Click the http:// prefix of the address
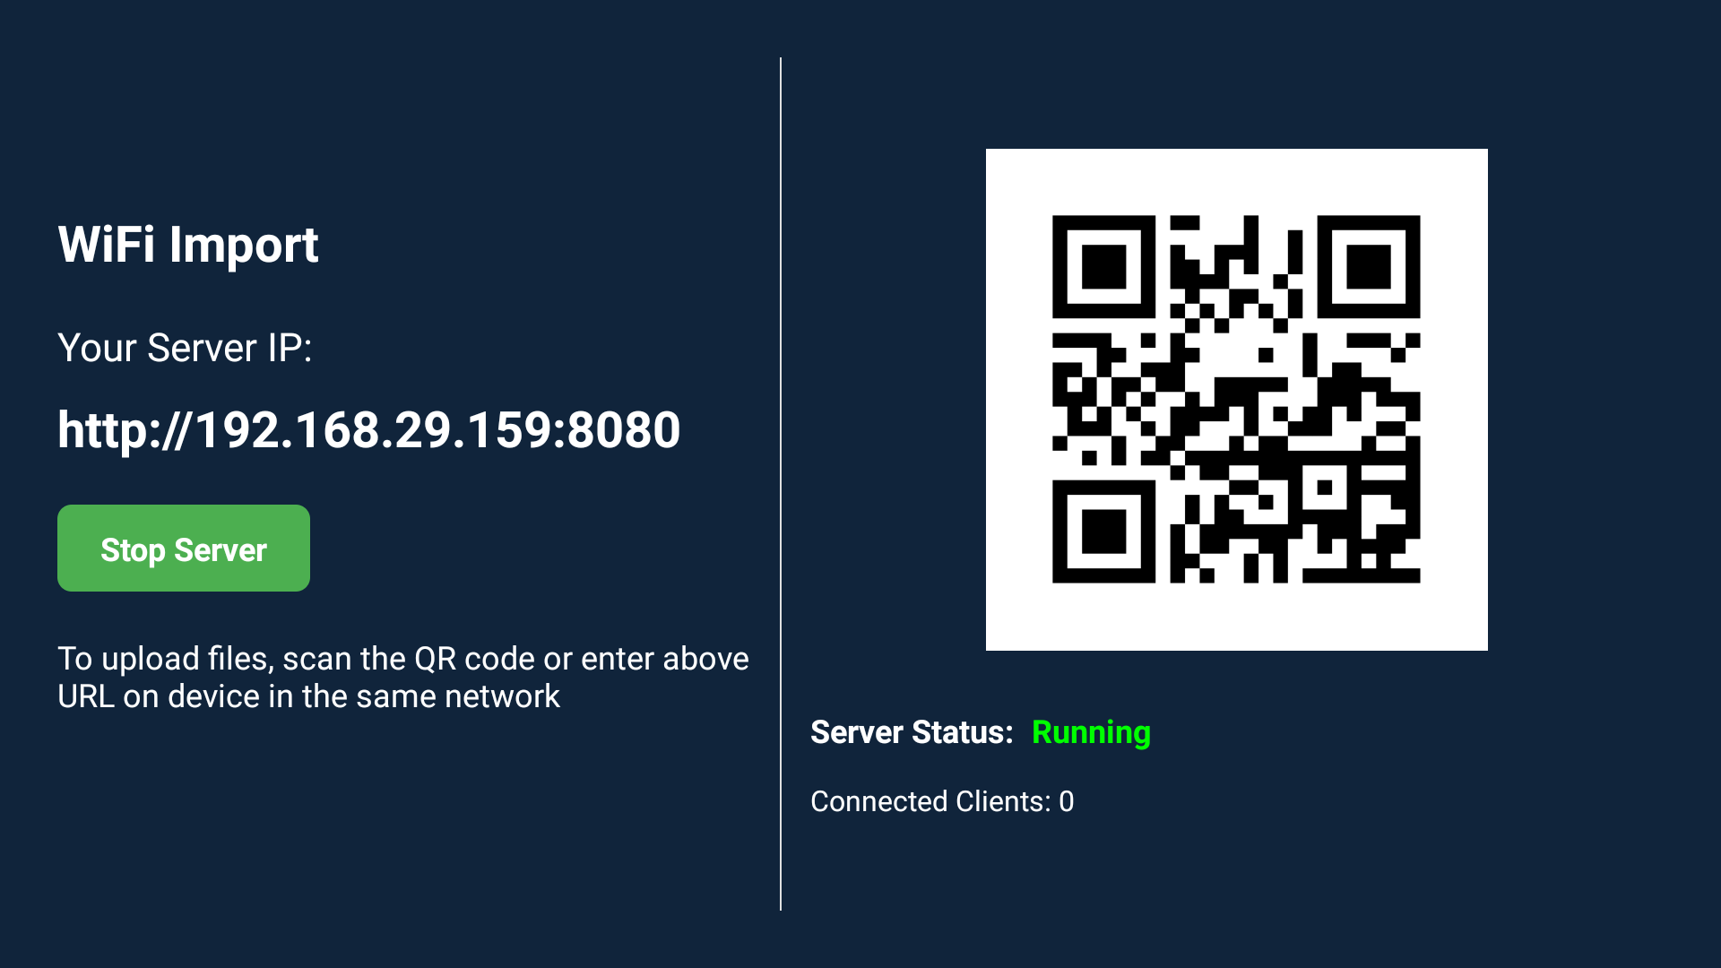Viewport: 1721px width, 968px height. click(125, 430)
